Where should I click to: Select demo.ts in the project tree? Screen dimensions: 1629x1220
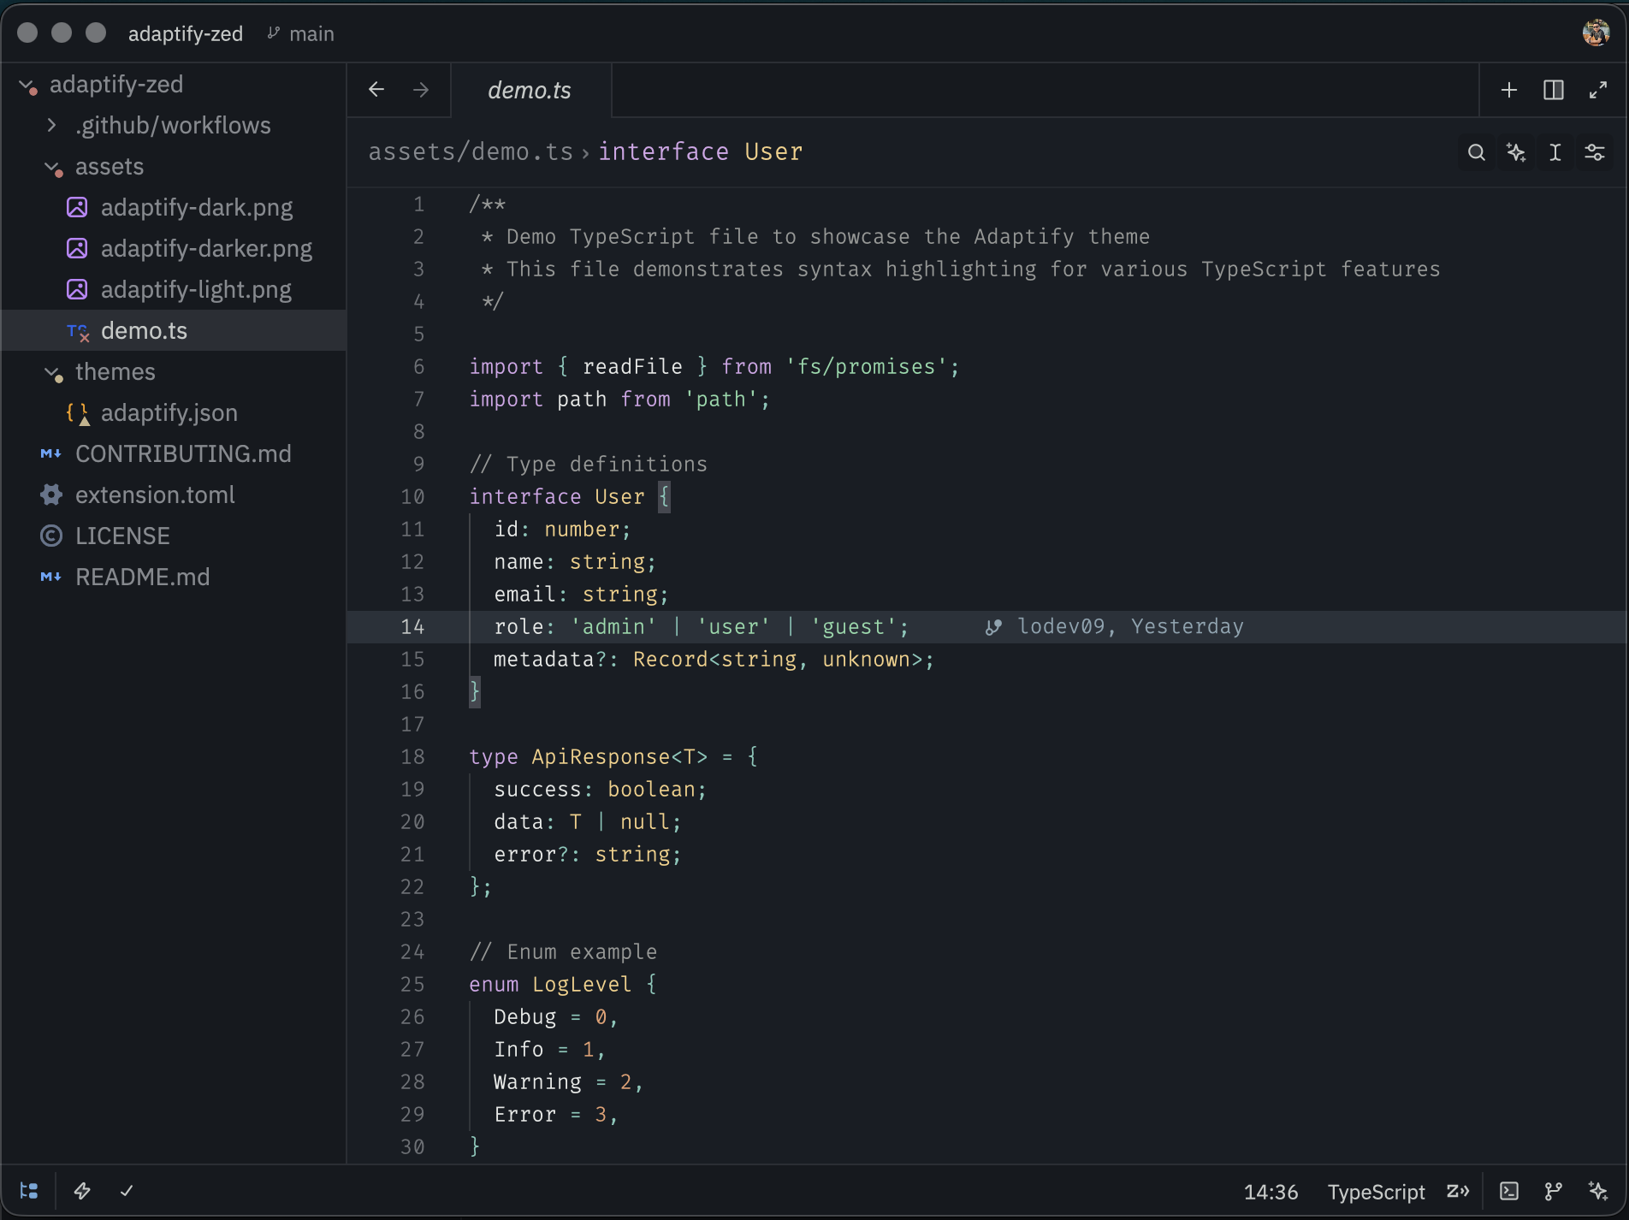pos(173,331)
